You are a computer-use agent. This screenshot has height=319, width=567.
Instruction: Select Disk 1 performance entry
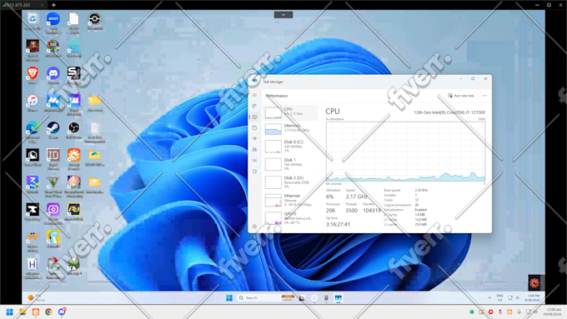(290, 164)
